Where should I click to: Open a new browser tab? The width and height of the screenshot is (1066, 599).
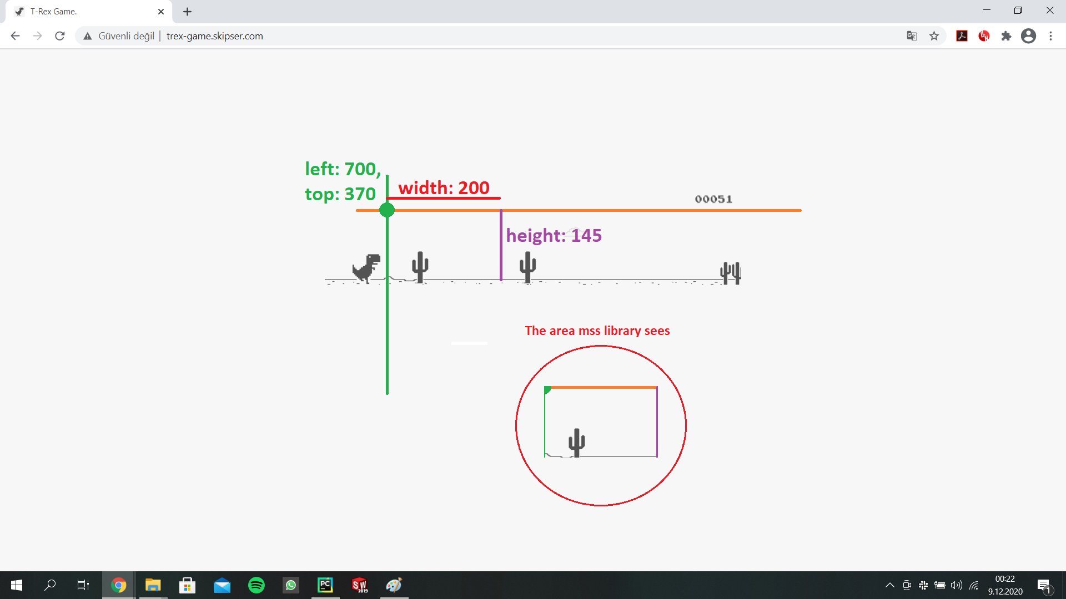tap(187, 12)
